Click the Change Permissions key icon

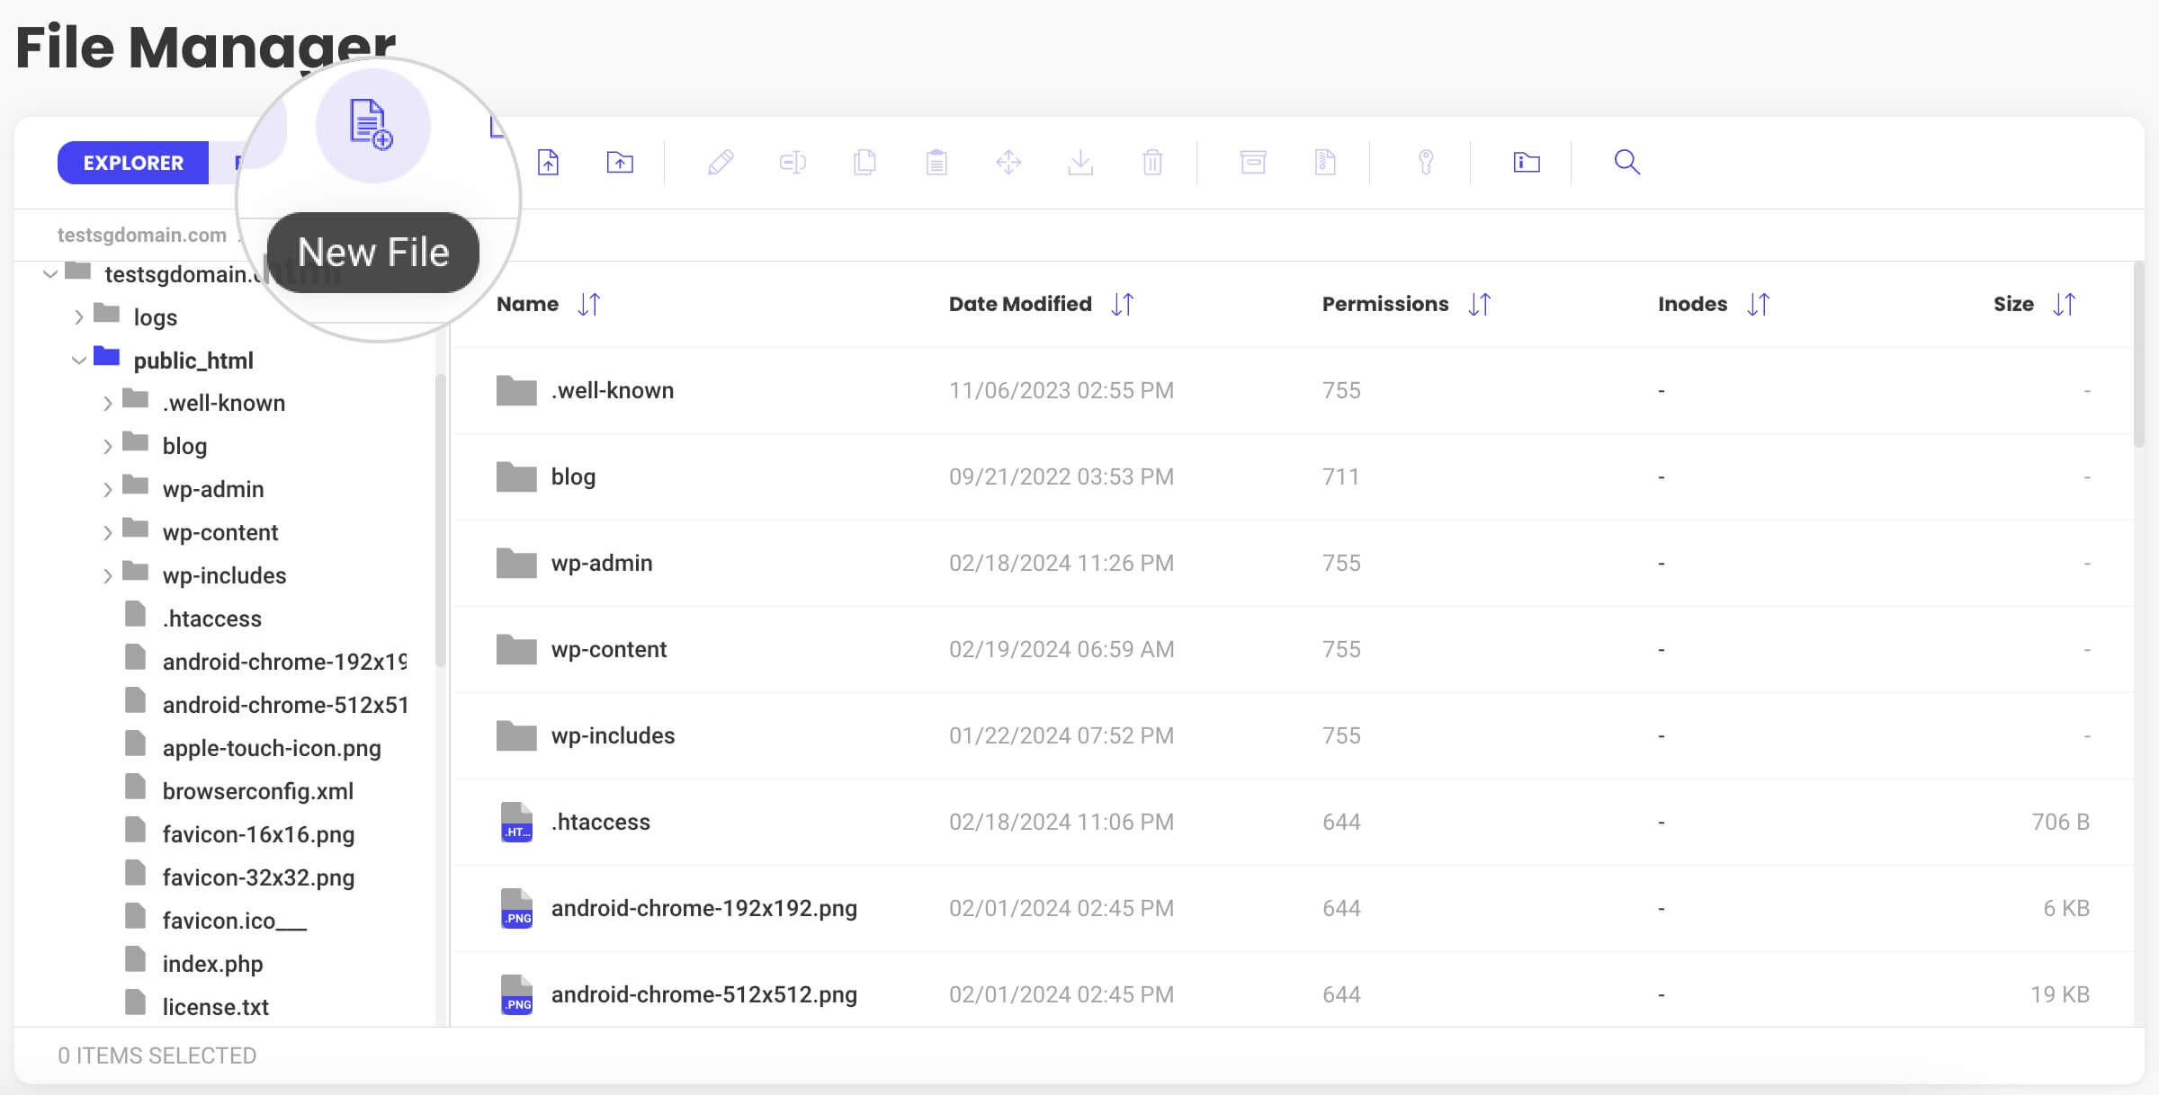tap(1426, 163)
